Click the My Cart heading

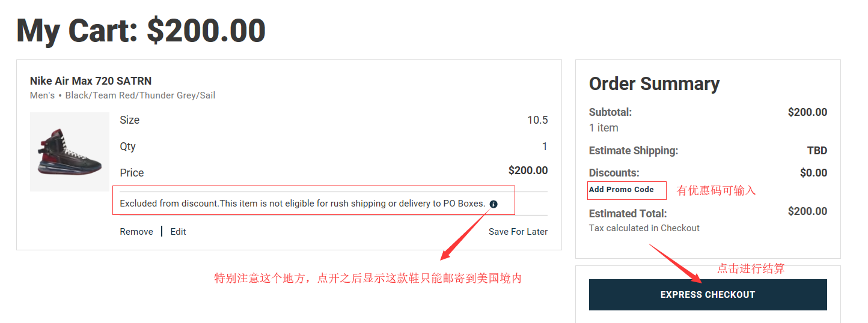click(x=141, y=31)
